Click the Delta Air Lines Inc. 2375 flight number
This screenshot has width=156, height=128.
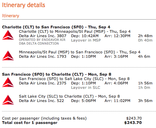pos(43,83)
